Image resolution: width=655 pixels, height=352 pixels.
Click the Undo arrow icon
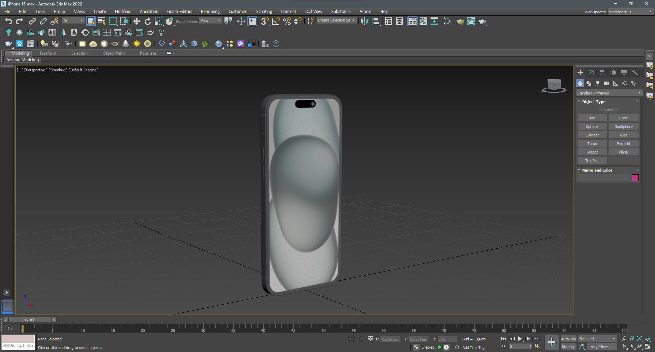(x=8, y=21)
